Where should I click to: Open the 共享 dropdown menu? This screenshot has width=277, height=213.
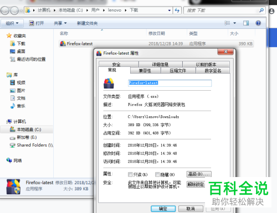tap(60, 23)
